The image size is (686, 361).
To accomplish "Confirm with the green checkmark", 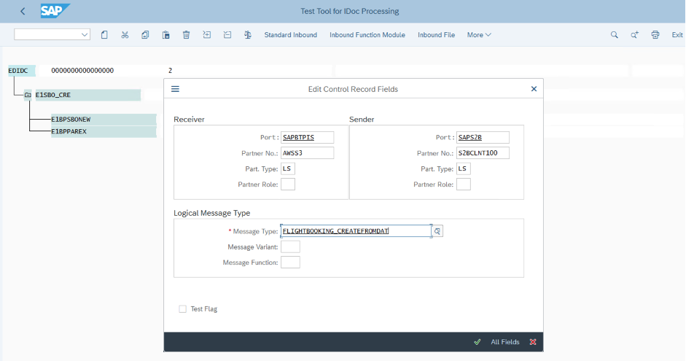I will (478, 342).
